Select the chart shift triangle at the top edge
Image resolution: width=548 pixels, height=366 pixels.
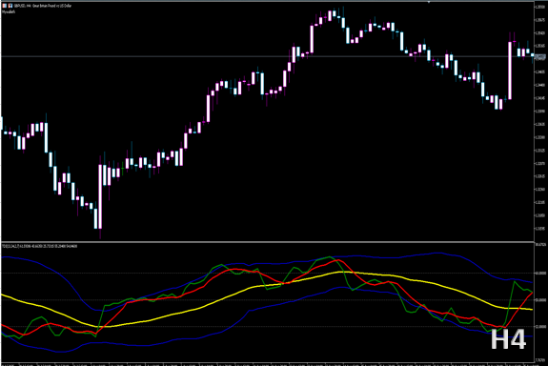click(x=429, y=2)
